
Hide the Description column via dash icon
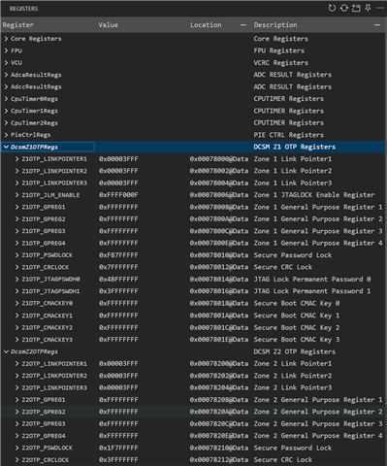click(377, 25)
